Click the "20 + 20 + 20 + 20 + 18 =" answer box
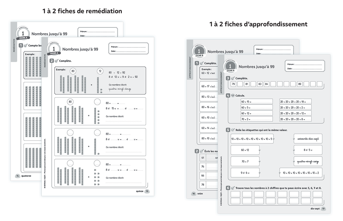Image resolution: width=343 pixels, height=221 pixels. (296, 102)
